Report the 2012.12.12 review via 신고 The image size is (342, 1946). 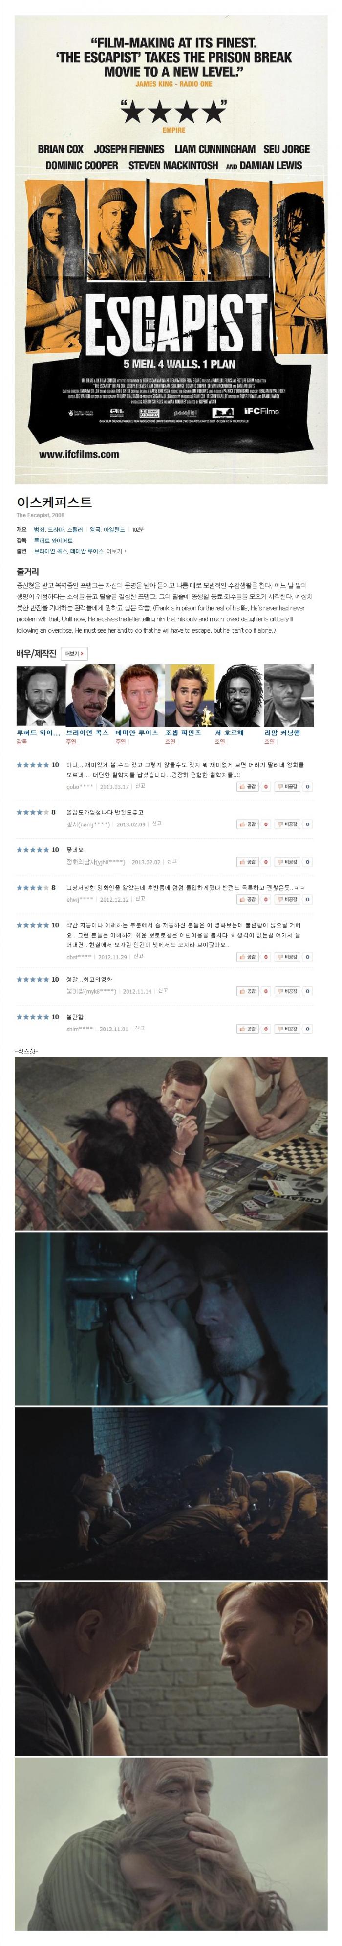[140, 899]
